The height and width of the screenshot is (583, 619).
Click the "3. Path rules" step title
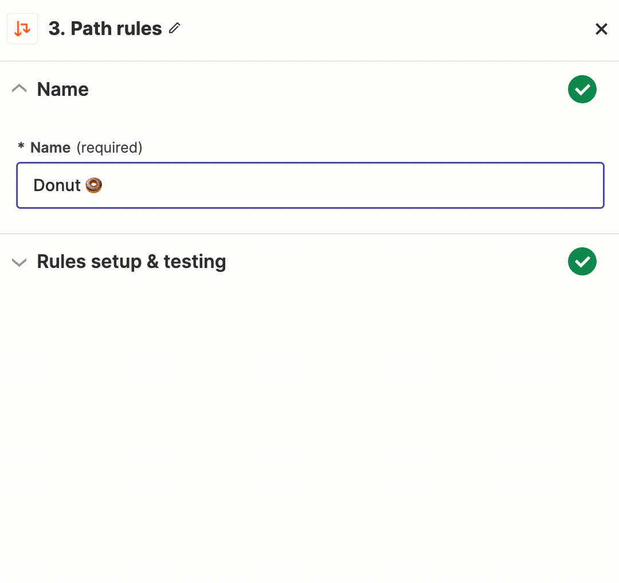click(x=105, y=29)
